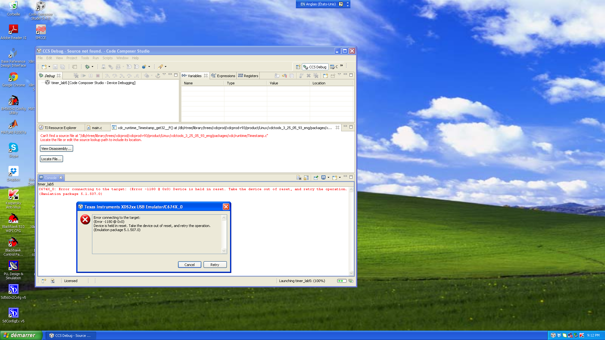Click the progress view icon in status bar

click(351, 281)
